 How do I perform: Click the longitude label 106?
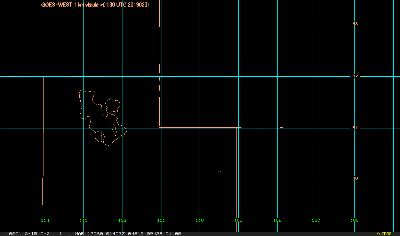tap(354, 220)
